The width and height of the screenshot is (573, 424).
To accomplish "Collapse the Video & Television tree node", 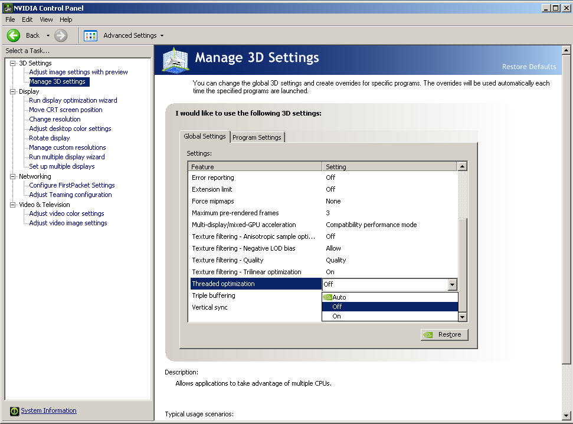I will coord(13,205).
